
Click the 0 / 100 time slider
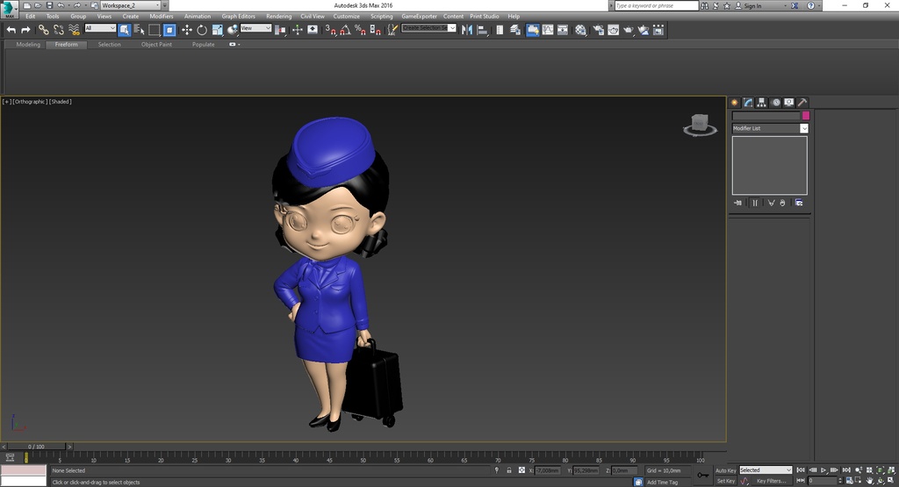pos(36,447)
